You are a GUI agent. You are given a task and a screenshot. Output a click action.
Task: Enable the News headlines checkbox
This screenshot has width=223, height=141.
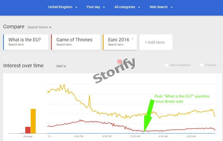(167, 65)
